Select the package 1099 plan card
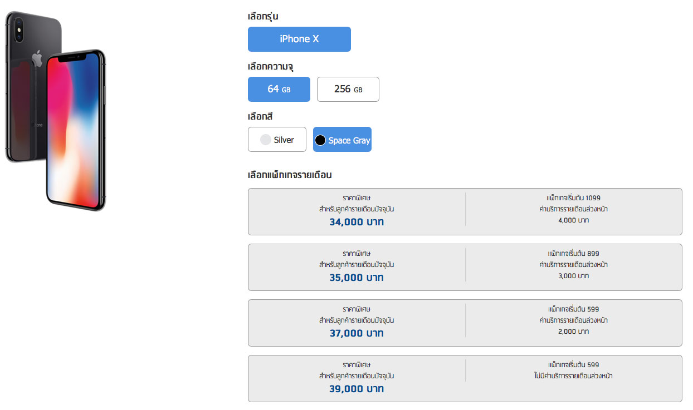This screenshot has width=693, height=410. point(465,211)
